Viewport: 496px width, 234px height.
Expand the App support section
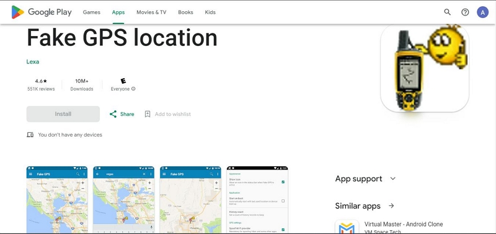coord(365,179)
